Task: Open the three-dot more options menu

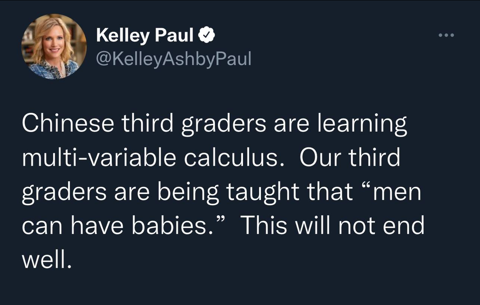Action: click(x=446, y=36)
